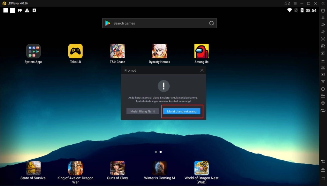Open the hamburger menu in the title bar

(x=295, y=3)
